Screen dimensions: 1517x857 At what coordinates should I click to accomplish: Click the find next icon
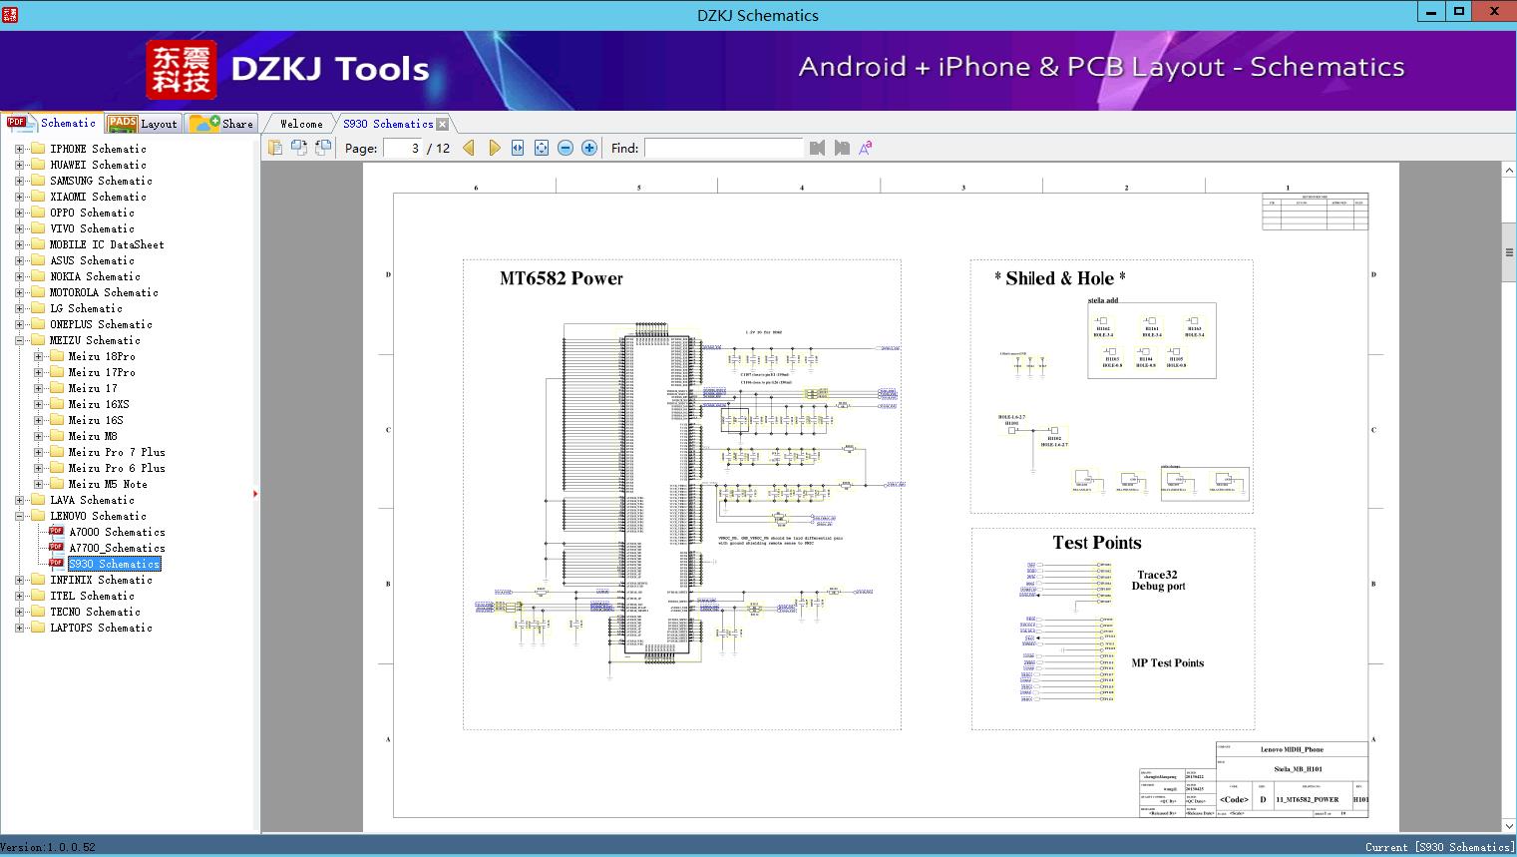pyautogui.click(x=842, y=148)
